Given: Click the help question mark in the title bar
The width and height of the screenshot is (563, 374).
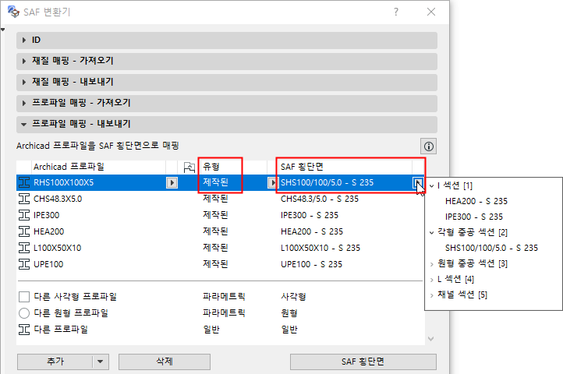Looking at the screenshot, I should pos(395,12).
